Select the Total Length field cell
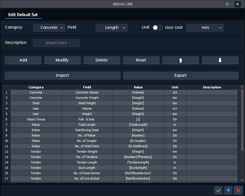The height and width of the screenshot is (196, 245). coord(87,125)
